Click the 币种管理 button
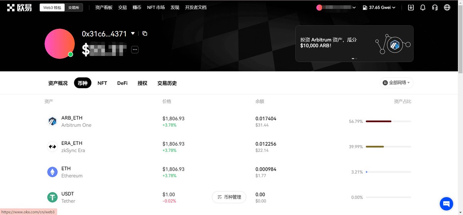Image resolution: width=463 pixels, height=215 pixels. (x=229, y=197)
